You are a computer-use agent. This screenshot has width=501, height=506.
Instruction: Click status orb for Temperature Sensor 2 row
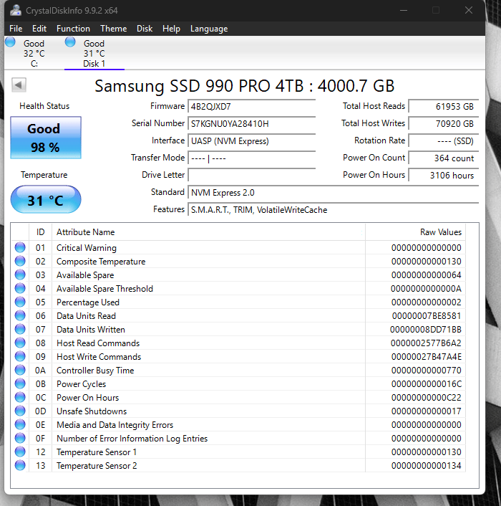pos(20,465)
